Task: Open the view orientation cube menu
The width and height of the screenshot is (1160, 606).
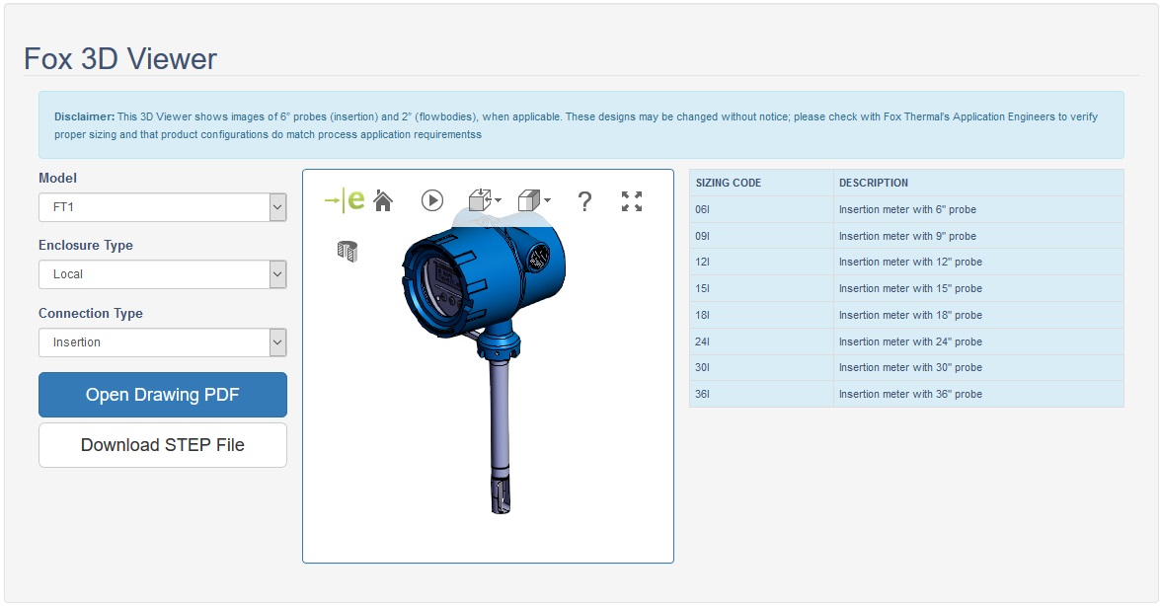Action: 484,201
